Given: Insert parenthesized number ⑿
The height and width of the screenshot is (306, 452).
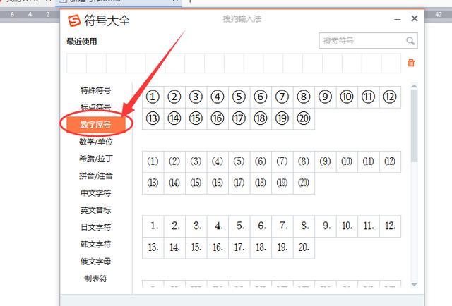Looking at the screenshot, I should tap(390, 161).
